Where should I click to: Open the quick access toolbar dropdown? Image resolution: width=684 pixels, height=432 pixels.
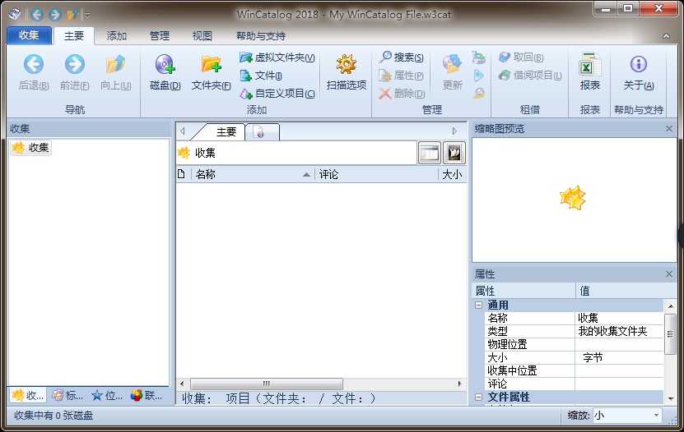(88, 16)
